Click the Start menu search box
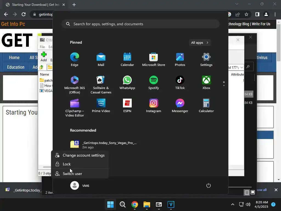Viewport: 281px width, 211px height. click(140, 24)
